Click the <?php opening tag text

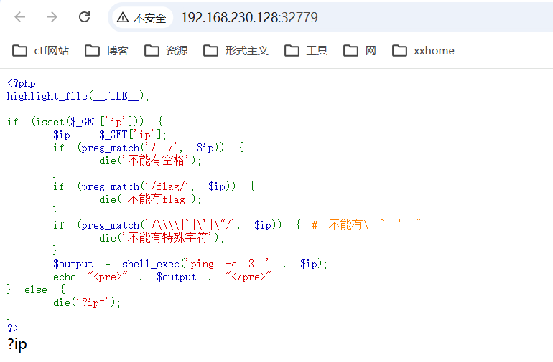(x=21, y=83)
